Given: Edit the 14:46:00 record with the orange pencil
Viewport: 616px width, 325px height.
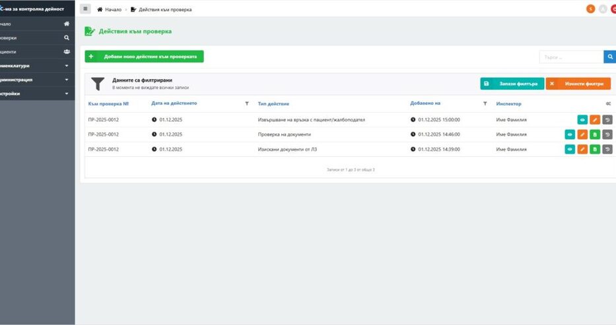Looking at the screenshot, I should click(x=582, y=134).
